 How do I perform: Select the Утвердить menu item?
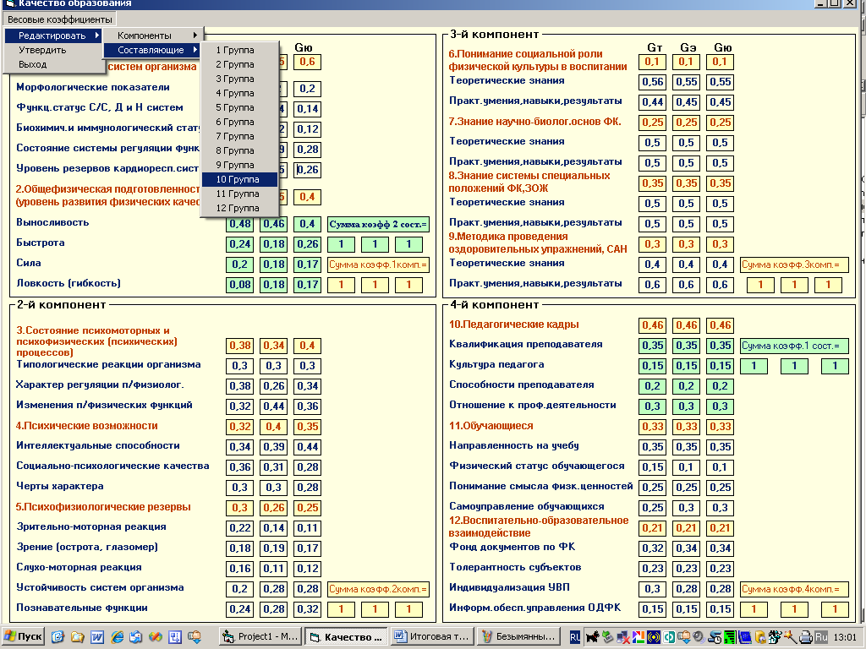click(x=53, y=50)
